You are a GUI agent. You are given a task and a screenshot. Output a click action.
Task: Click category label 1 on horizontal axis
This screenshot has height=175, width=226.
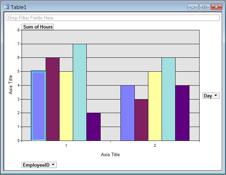pos(66,145)
